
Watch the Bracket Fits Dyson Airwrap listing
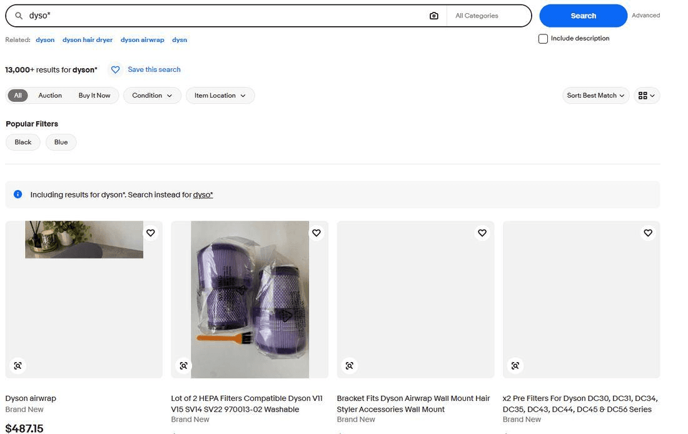click(482, 233)
